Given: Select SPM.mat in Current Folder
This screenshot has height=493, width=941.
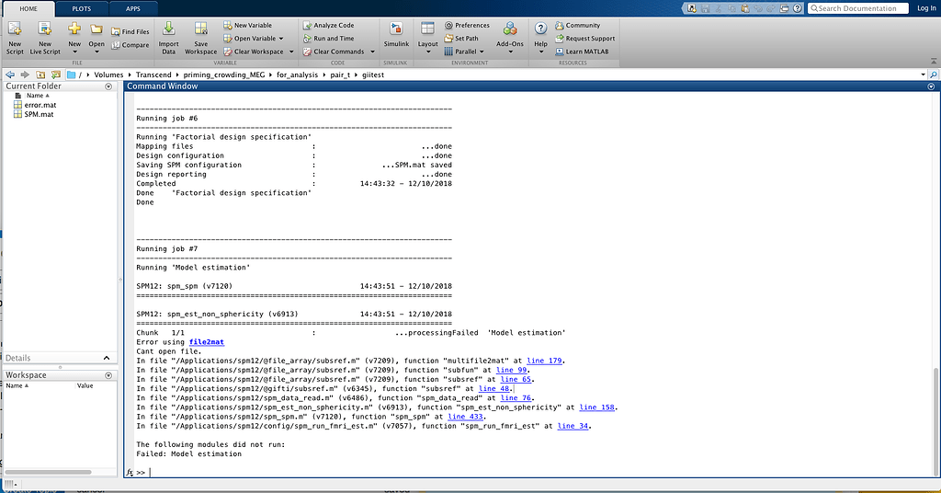Looking at the screenshot, I should pos(39,114).
